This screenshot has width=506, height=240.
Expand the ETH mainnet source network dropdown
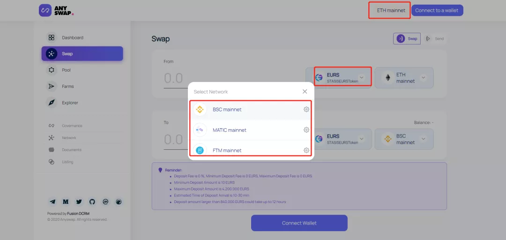(404, 78)
